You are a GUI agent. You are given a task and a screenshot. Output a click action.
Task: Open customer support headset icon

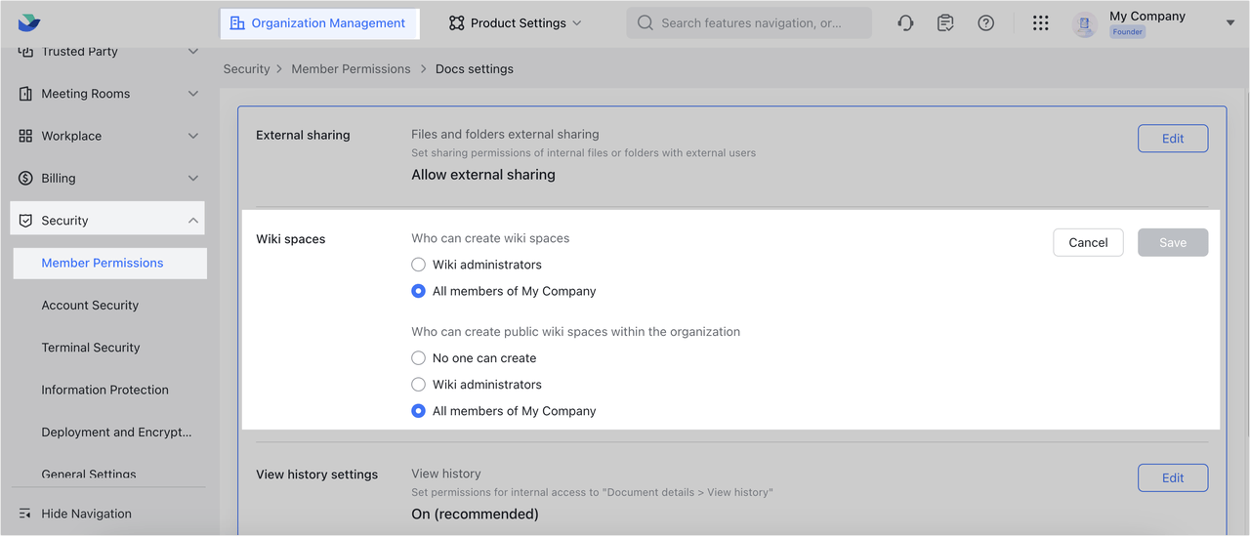[x=905, y=22]
